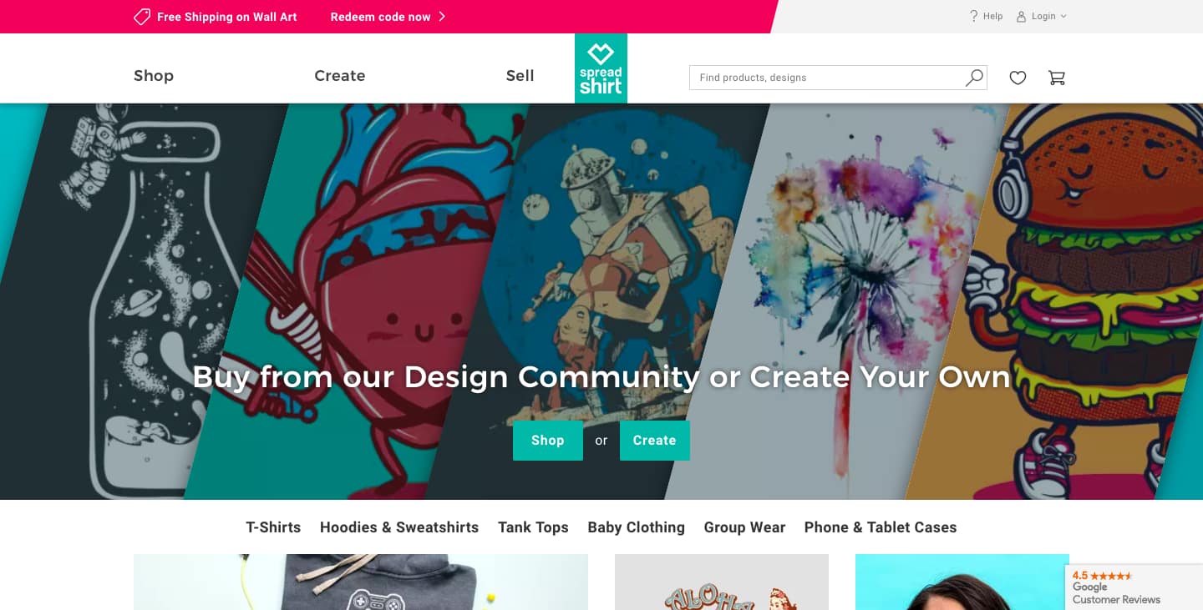This screenshot has width=1203, height=610.
Task: Open the Sell menu
Action: click(520, 76)
